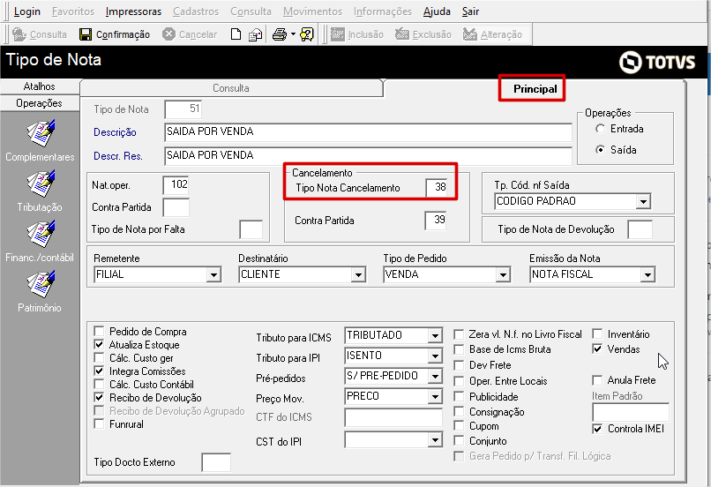Open the Preço Mov. dropdown
The image size is (711, 487).
pos(435,397)
